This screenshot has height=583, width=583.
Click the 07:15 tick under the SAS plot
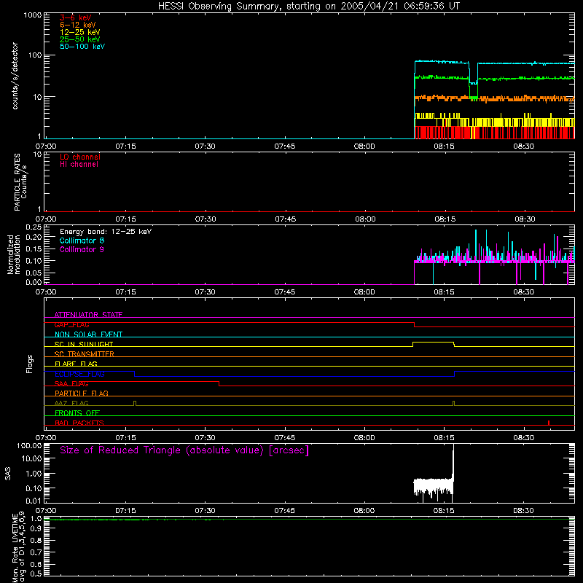click(125, 511)
